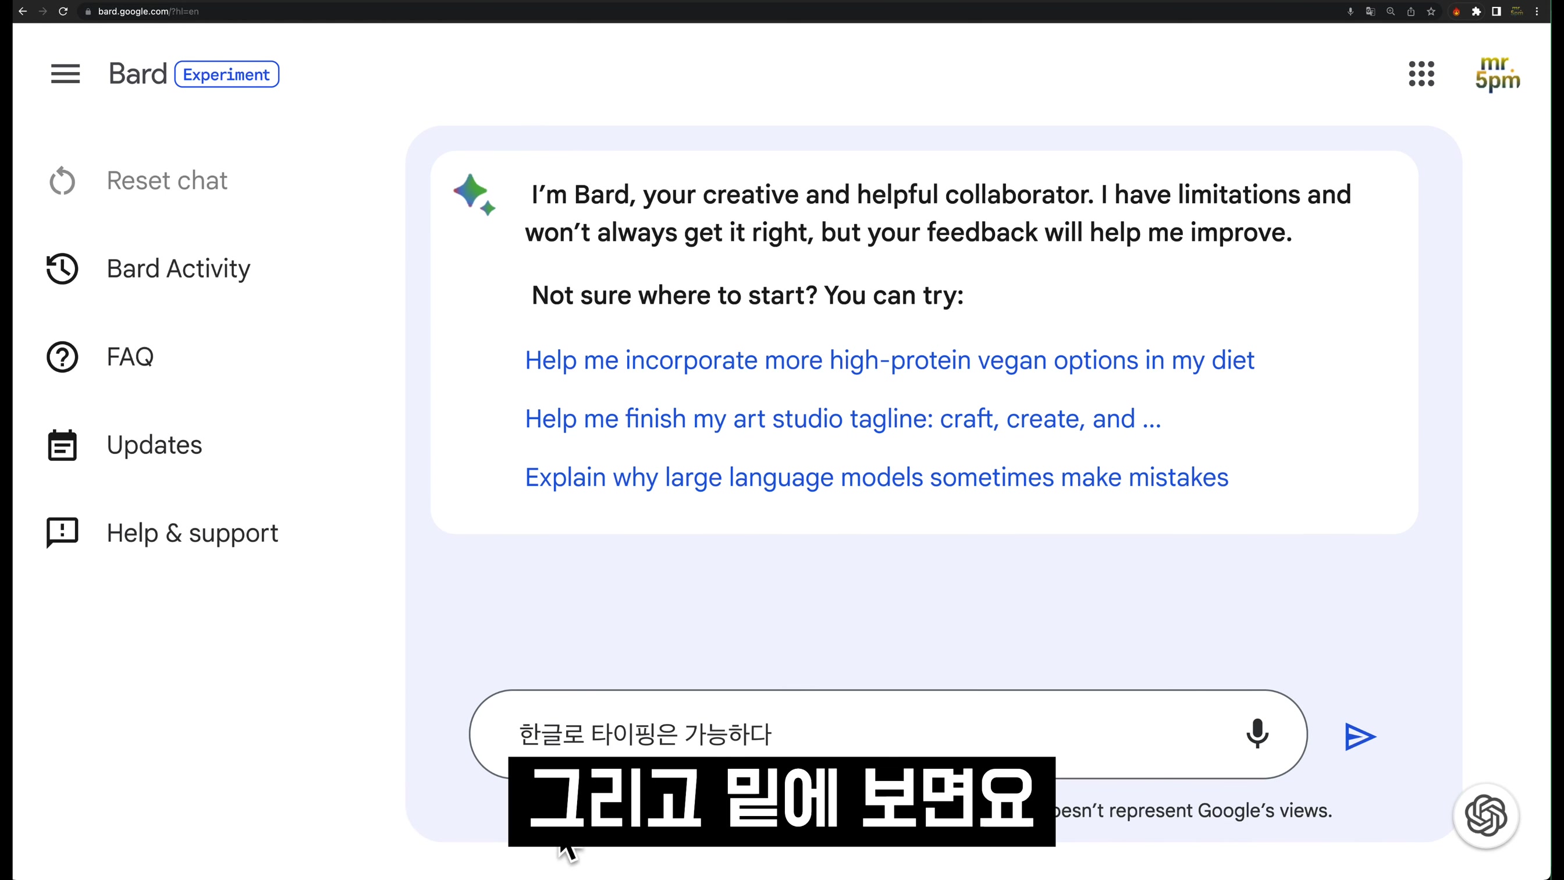The image size is (1564, 880).
Task: Click the Experiment badge
Action: pyautogui.click(x=226, y=74)
